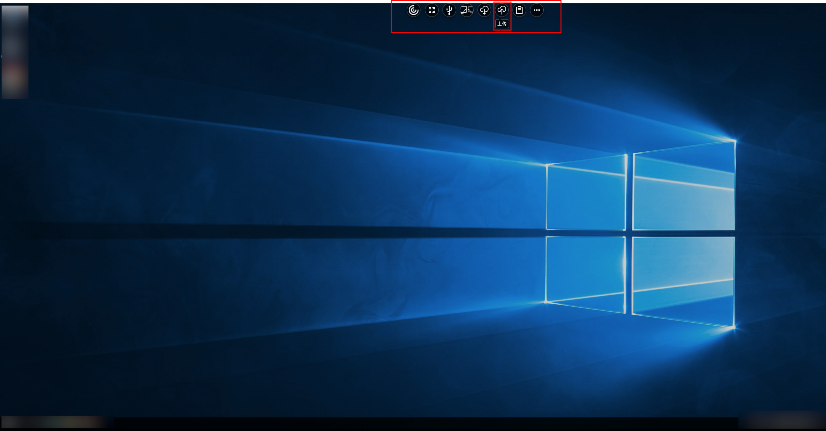Open the USB device redirection icon
This screenshot has height=431, width=826.
(x=449, y=10)
